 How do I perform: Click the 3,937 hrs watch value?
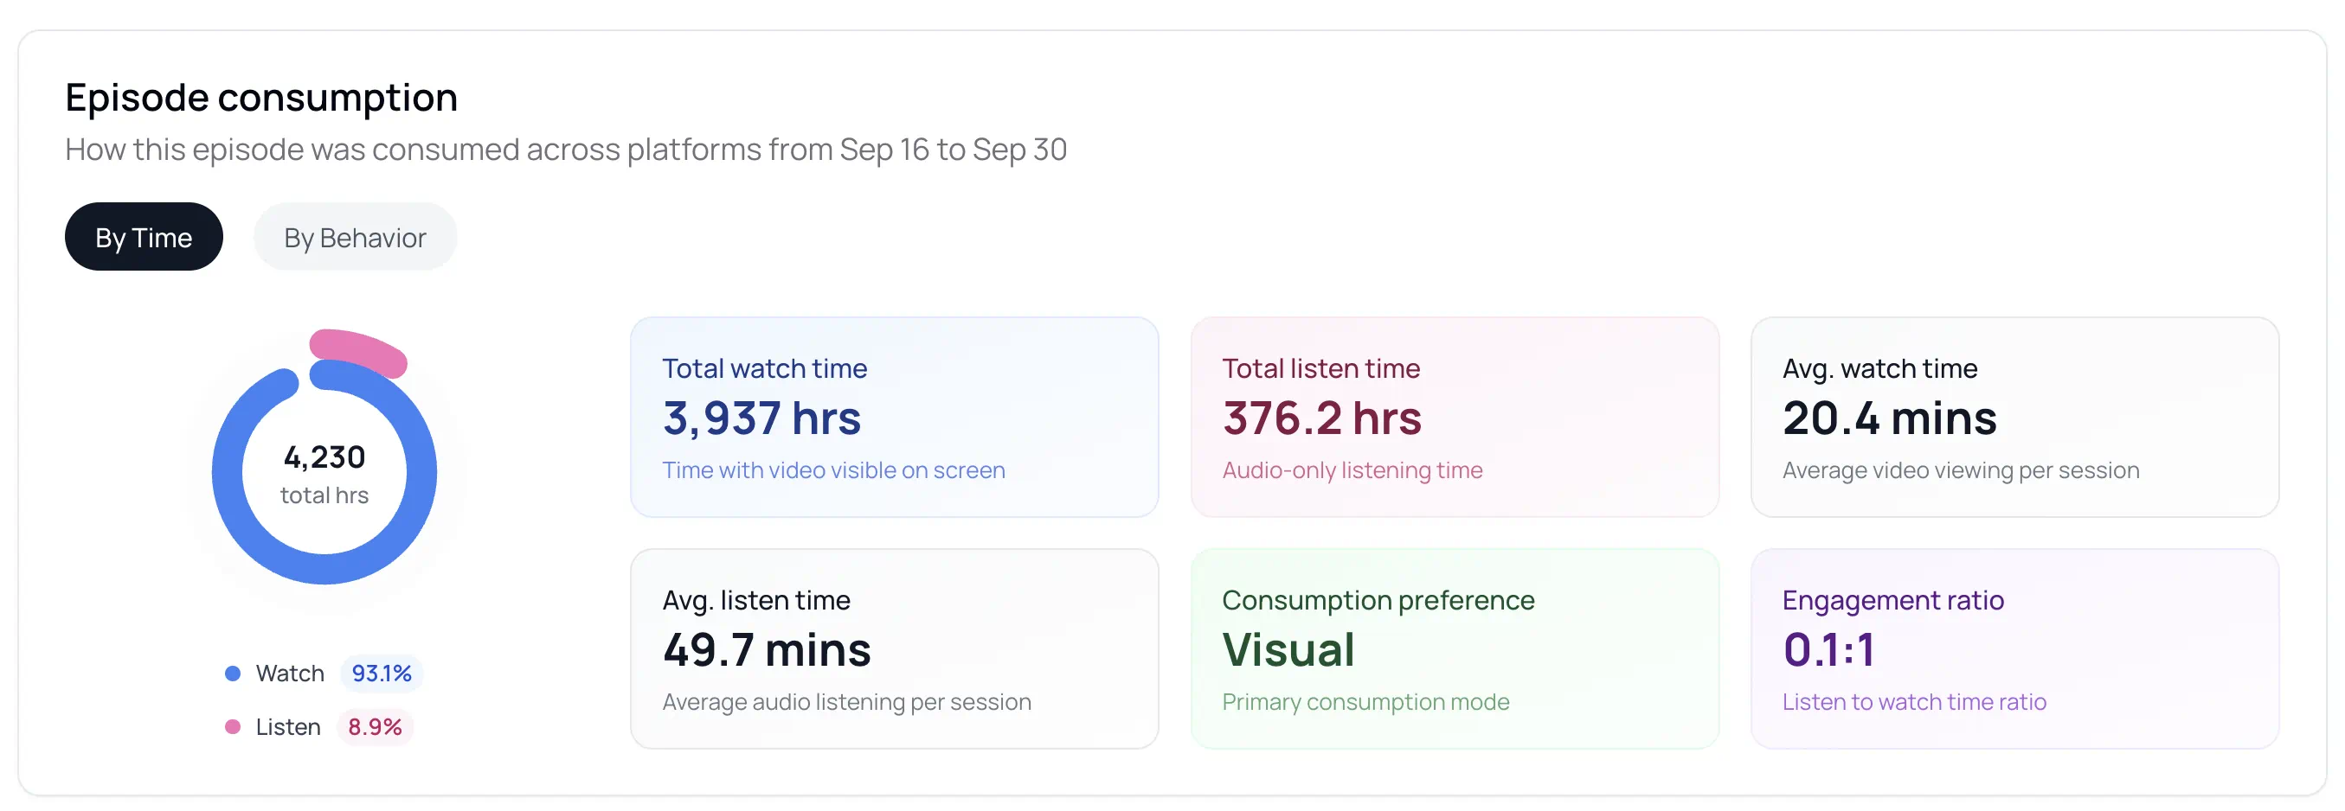761,418
